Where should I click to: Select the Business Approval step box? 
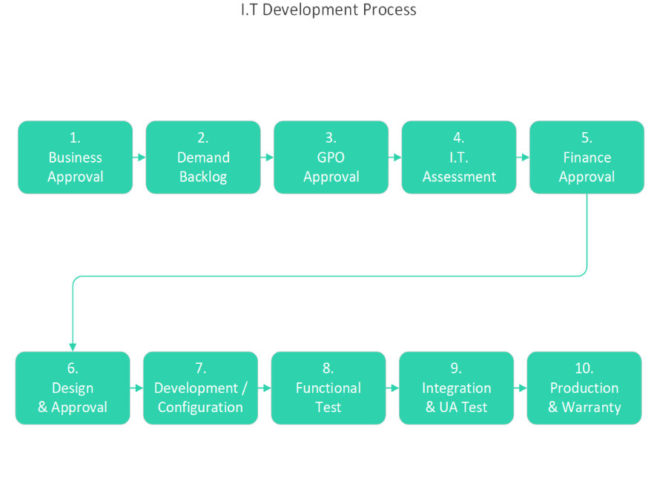tap(75, 157)
